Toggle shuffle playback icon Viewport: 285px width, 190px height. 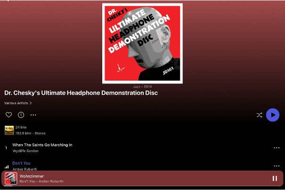tap(260, 115)
